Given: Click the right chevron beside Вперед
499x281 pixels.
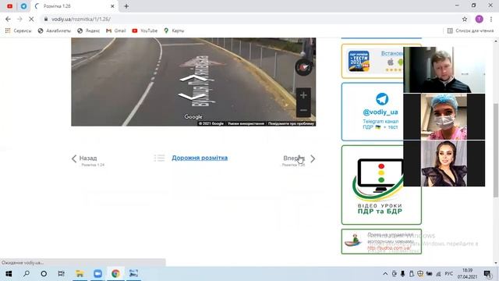Looking at the screenshot, I should [313, 158].
